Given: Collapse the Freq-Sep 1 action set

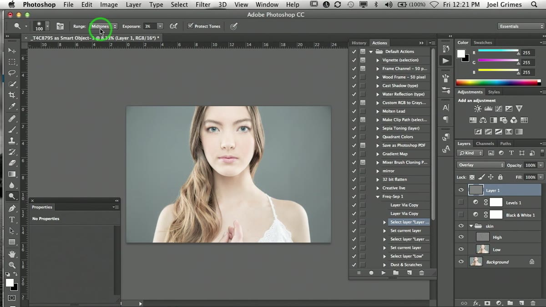Looking at the screenshot, I should [378, 197].
